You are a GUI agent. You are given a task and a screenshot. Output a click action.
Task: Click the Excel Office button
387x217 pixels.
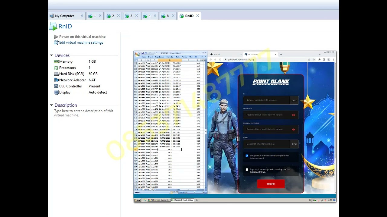tap(137, 55)
